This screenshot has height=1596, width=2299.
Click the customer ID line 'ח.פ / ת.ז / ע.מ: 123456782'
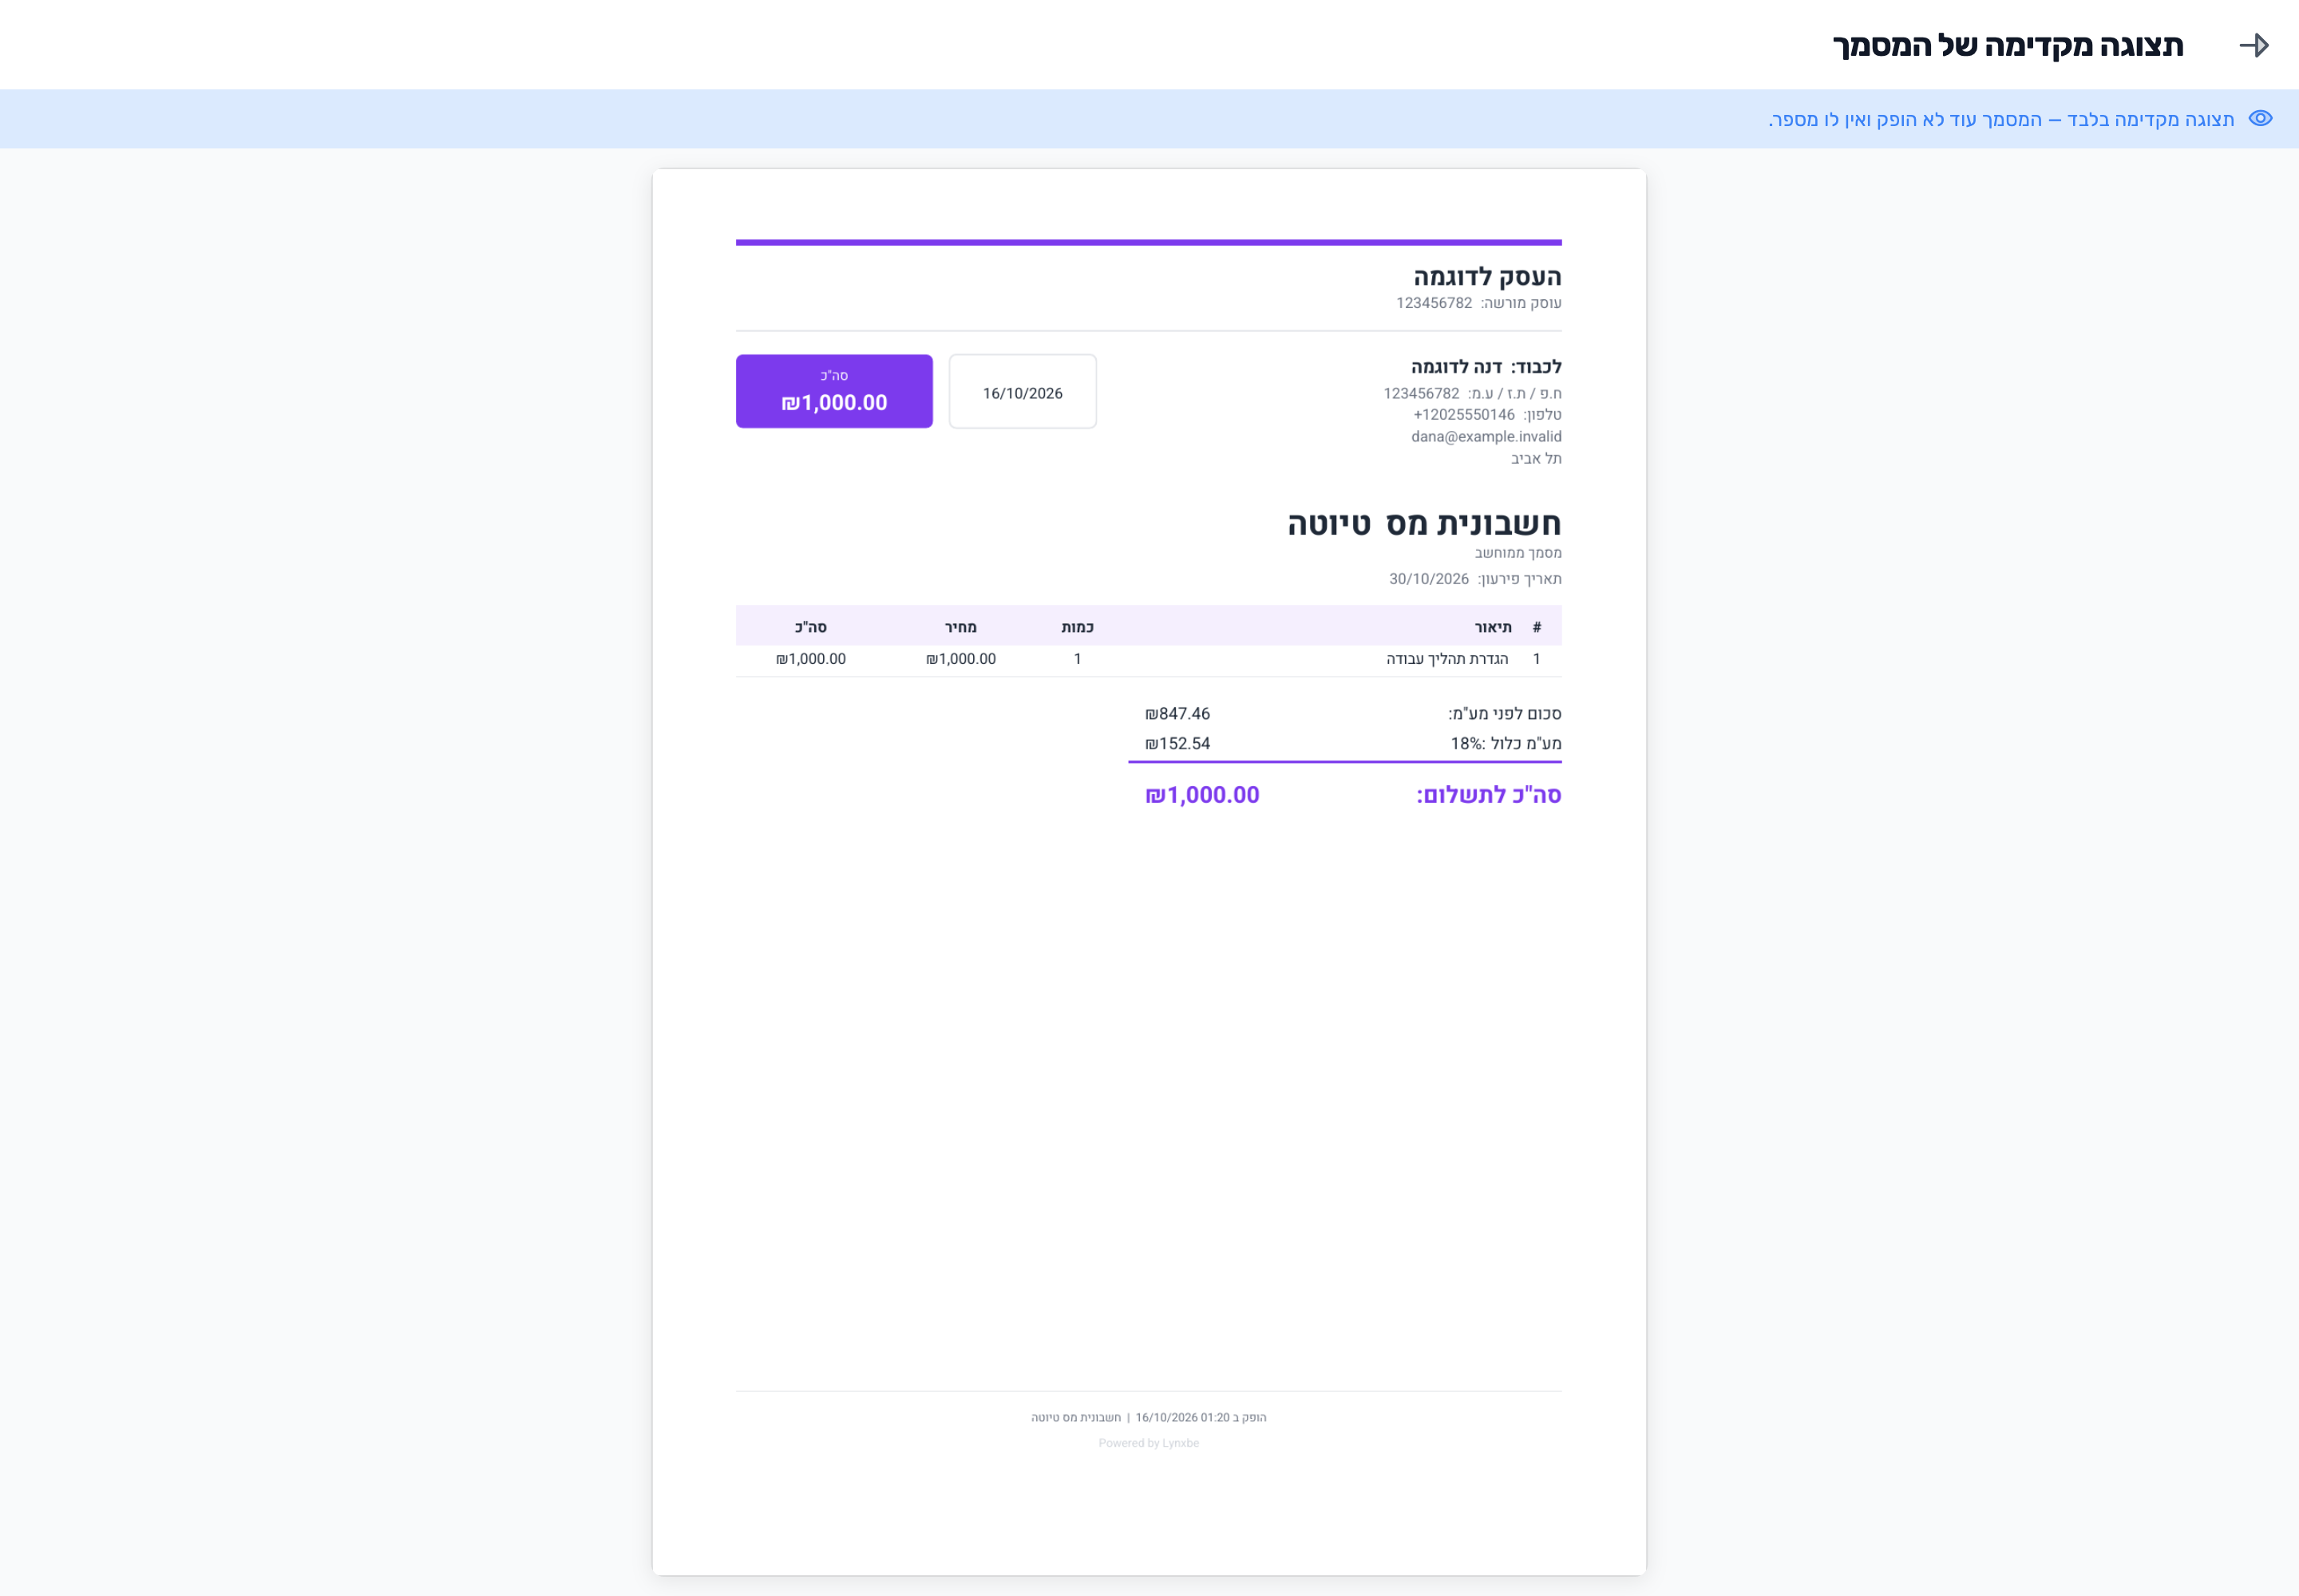tap(1472, 393)
